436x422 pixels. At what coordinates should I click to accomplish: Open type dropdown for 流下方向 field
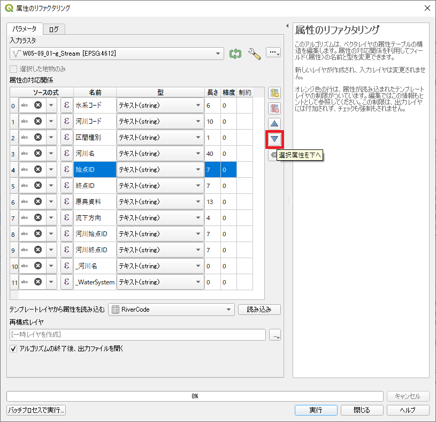tap(198, 217)
